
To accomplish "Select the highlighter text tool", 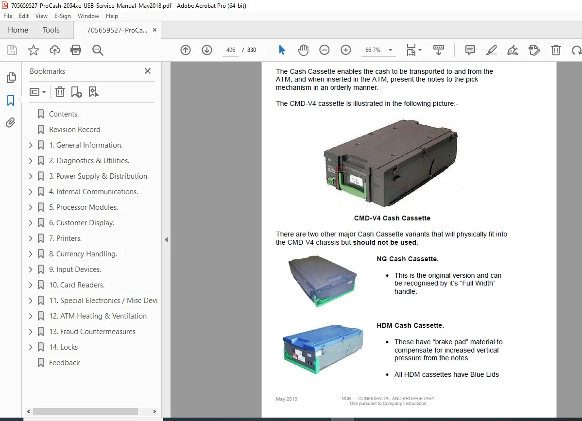I will click(x=492, y=50).
